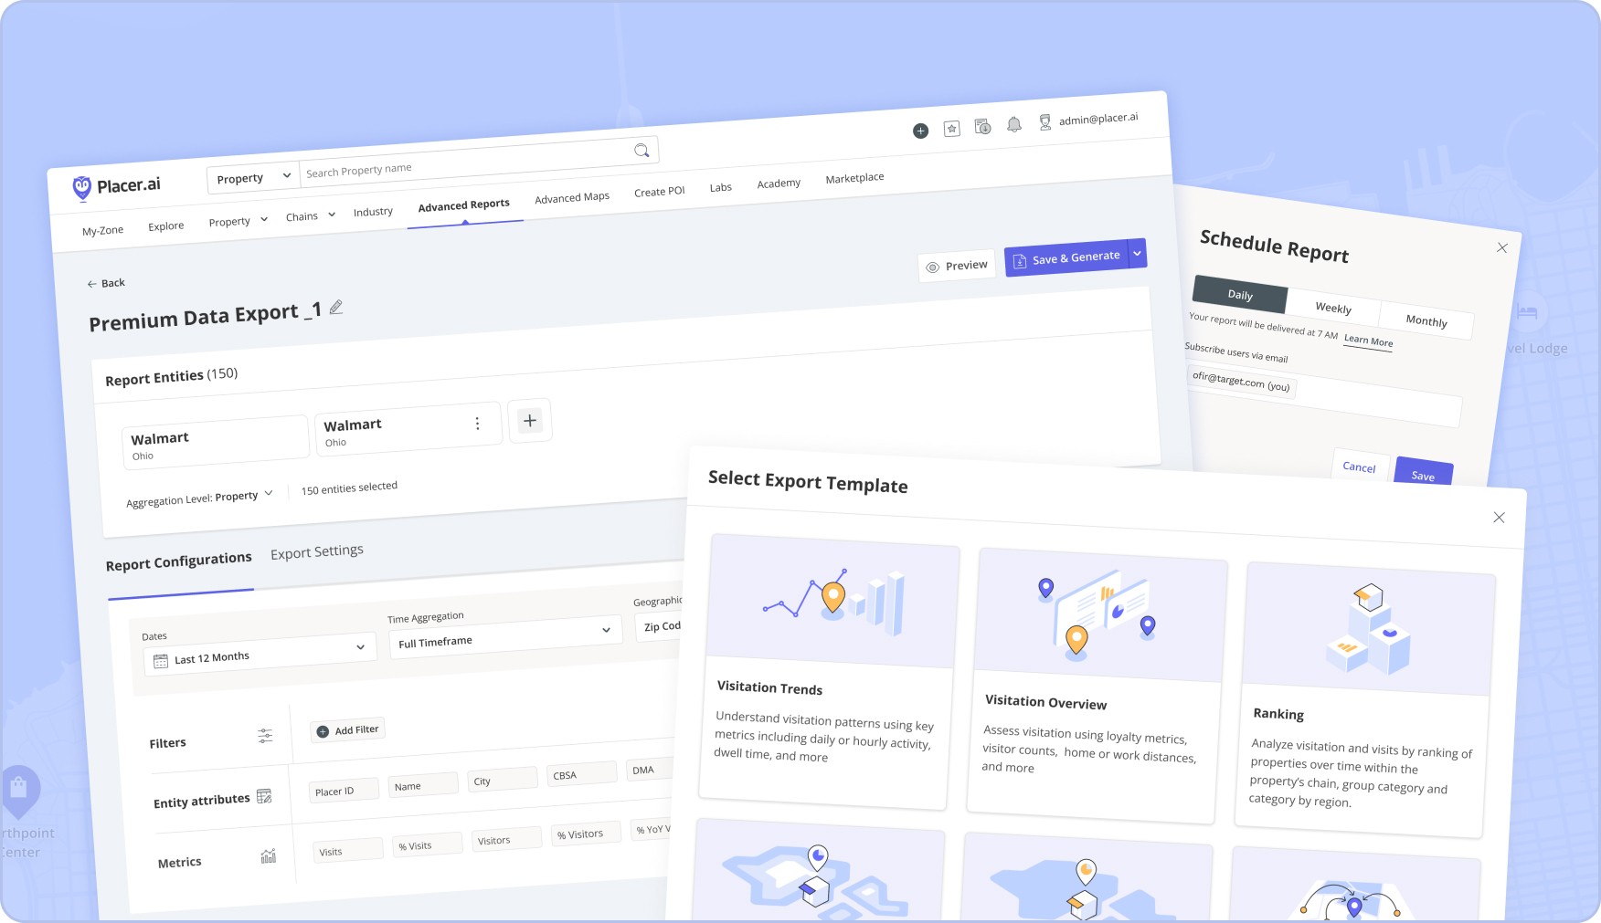Toggle the City attribute chip
This screenshot has height=923, width=1601.
point(502,779)
